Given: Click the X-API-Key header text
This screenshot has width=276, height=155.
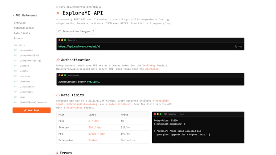Looking at the screenshot, I should click(149, 65).
